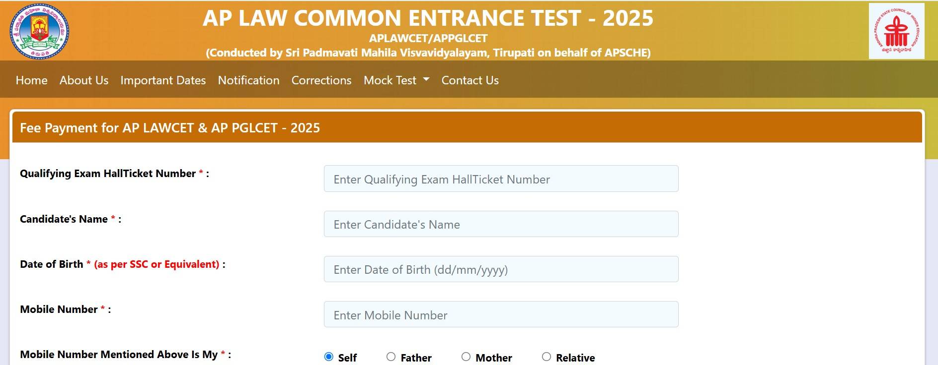Viewport: 938px width, 365px height.
Task: Open the Important Dates page
Action: (163, 80)
